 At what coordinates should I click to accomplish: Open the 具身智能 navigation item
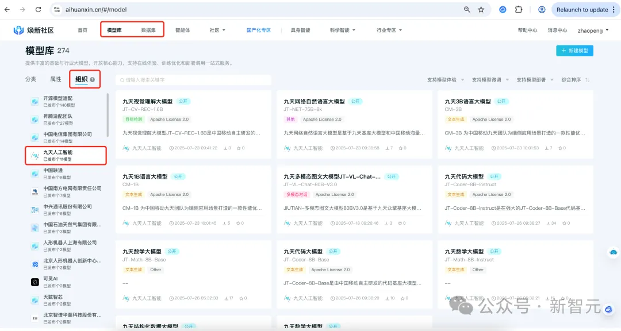(301, 30)
